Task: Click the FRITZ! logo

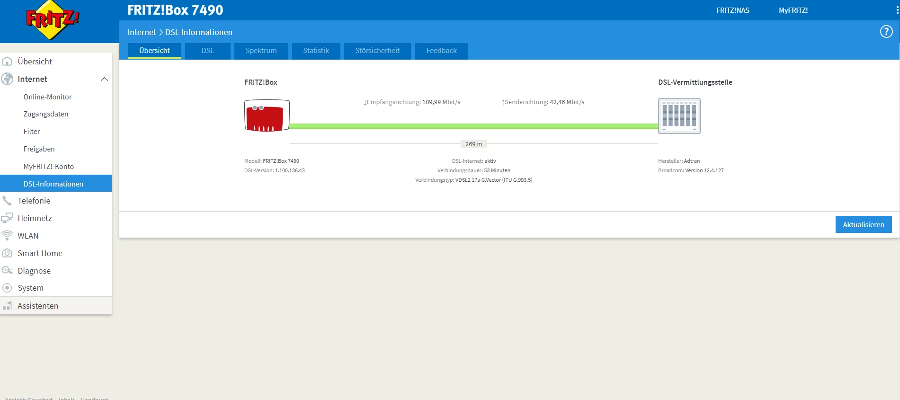Action: coord(53,20)
